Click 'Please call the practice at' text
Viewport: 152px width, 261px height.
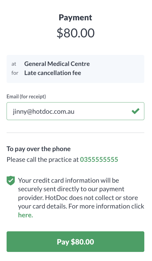tap(43, 159)
